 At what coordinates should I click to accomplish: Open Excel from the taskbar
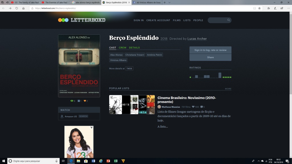point(115,161)
